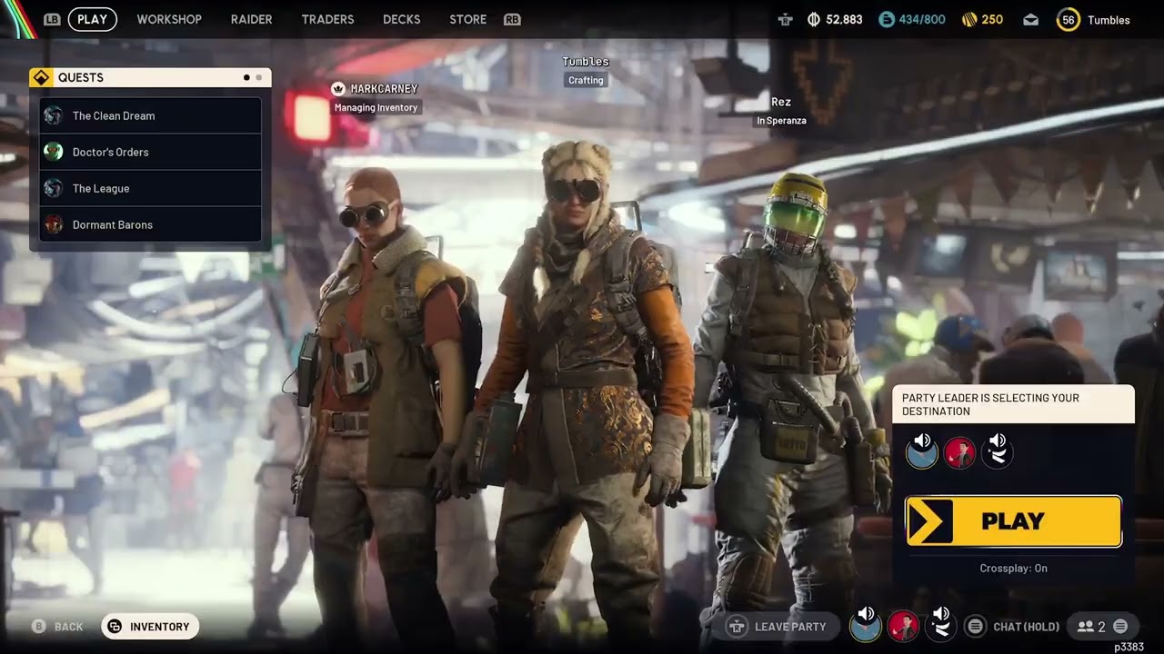Click the coin currency icon beside 52.883
This screenshot has height=654, width=1164.
[x=813, y=19]
